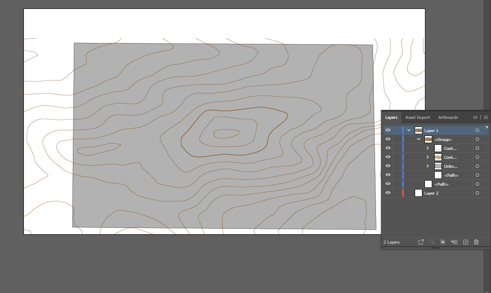This screenshot has width=491, height=293.
Task: Click the blue color bar of Layer 1
Action: pyautogui.click(x=403, y=130)
